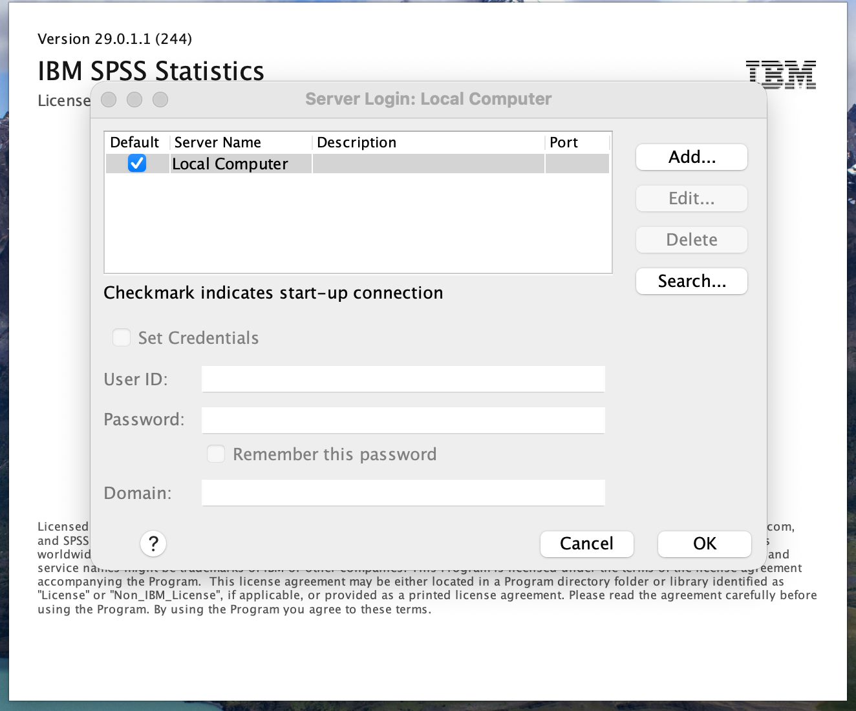The image size is (856, 711).
Task: Focus the User ID text field
Action: pos(403,379)
